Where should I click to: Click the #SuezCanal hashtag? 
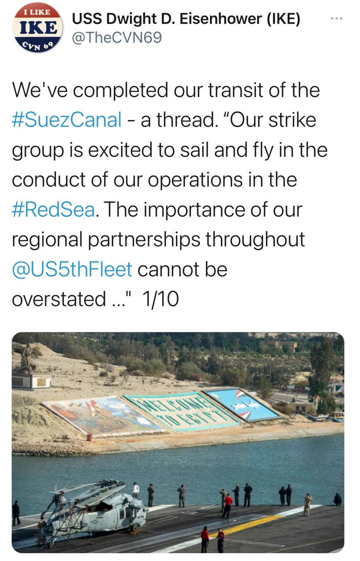[67, 120]
